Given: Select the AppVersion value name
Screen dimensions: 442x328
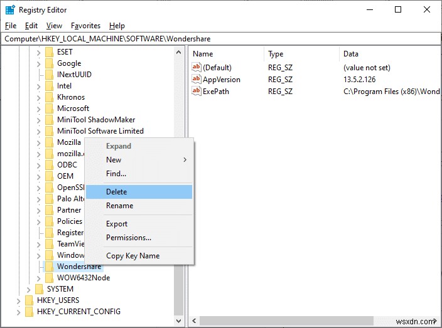Looking at the screenshot, I should (222, 80).
